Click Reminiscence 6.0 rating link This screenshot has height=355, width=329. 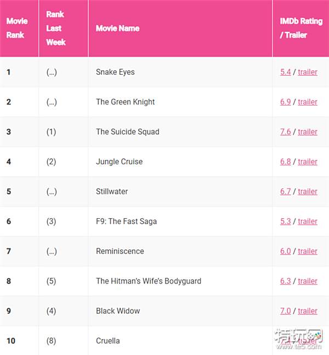(x=285, y=251)
